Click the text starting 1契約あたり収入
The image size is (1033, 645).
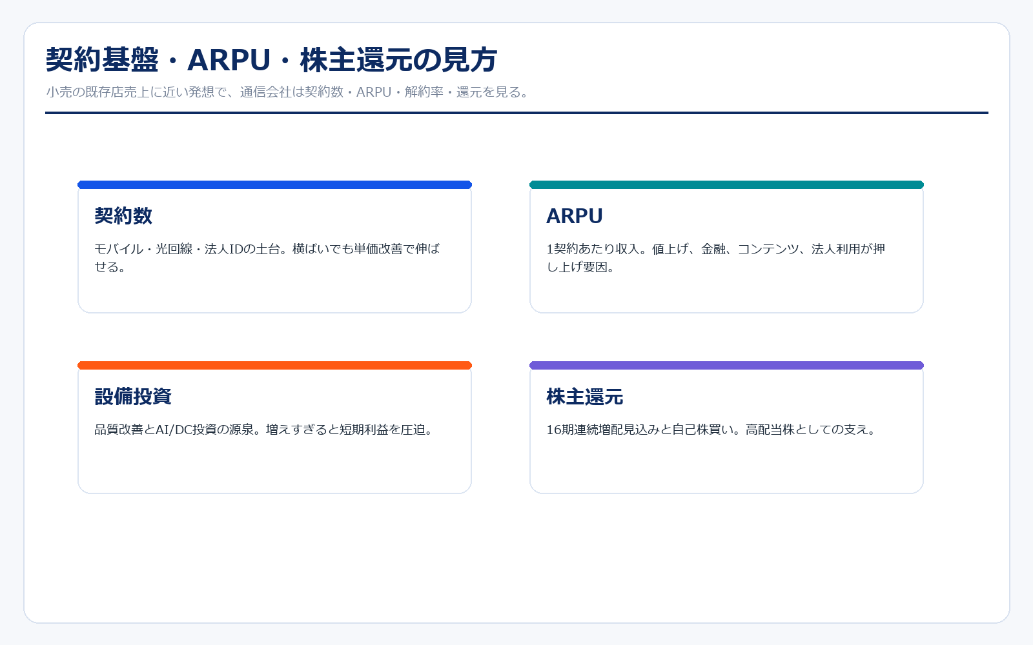[x=716, y=258]
